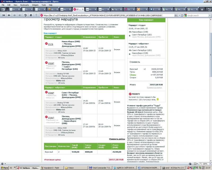Click into the Google search field
The width and height of the screenshot is (212, 170).
tap(198, 15)
